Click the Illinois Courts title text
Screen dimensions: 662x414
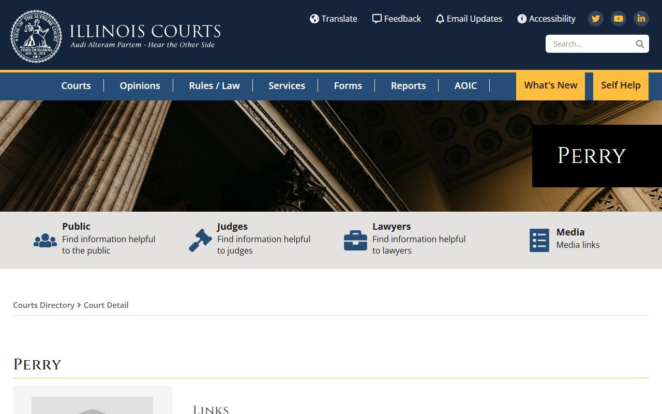pos(145,31)
